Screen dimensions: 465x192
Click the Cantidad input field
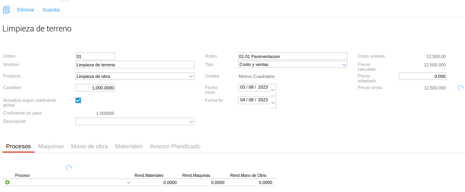(95, 88)
